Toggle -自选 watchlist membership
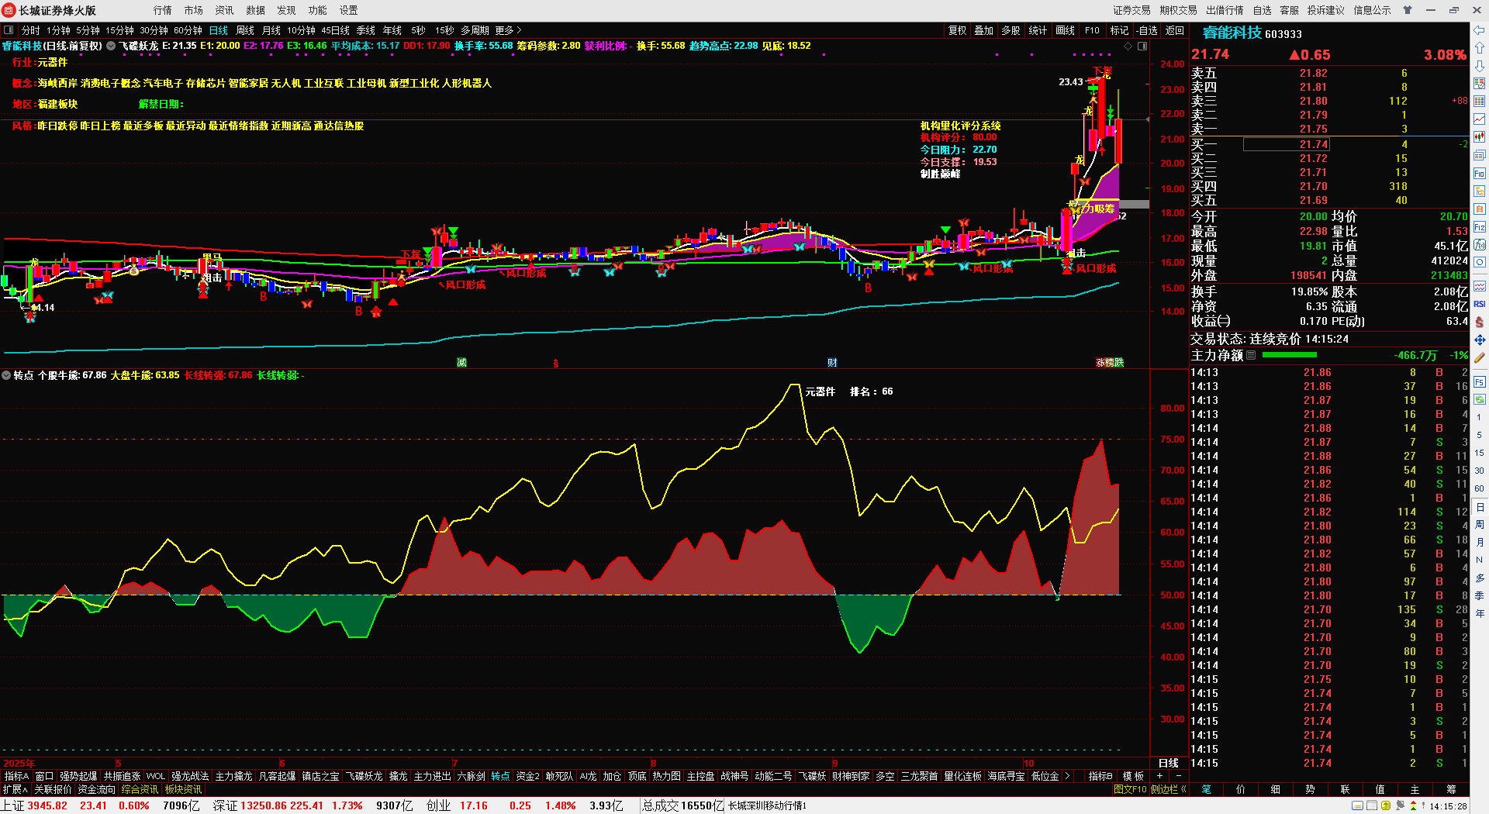The width and height of the screenshot is (1489, 814). coord(1147,30)
